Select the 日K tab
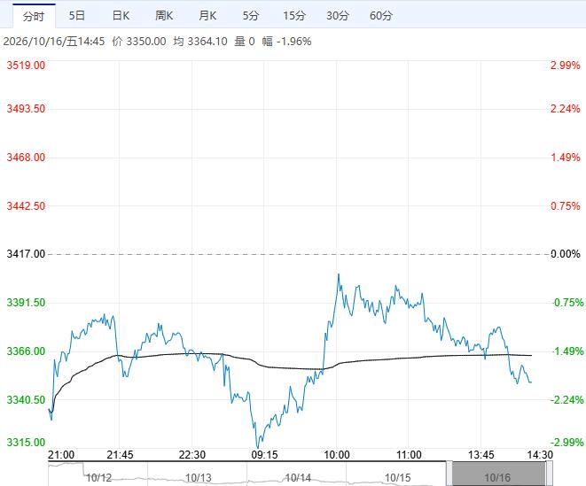The image size is (586, 486). click(121, 16)
